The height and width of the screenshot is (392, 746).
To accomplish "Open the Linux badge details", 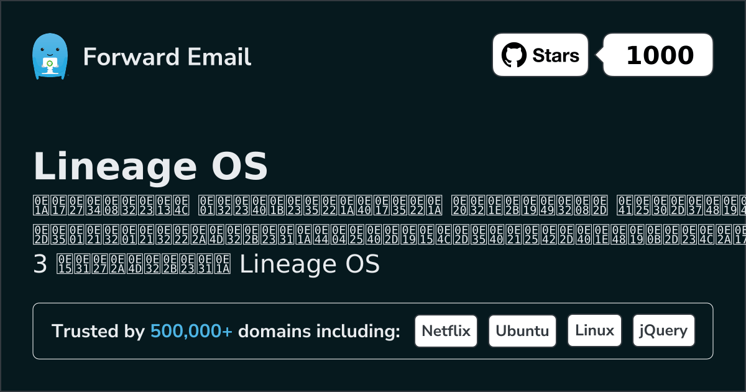I will (x=594, y=330).
